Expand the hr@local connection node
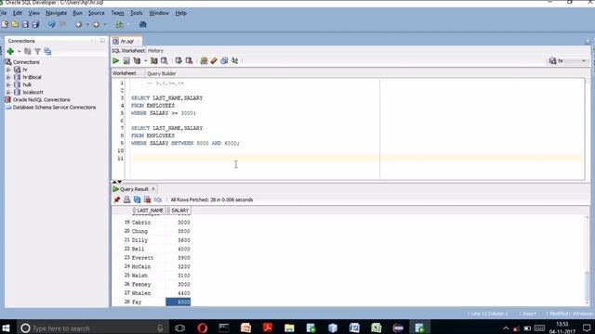 [x=8, y=77]
